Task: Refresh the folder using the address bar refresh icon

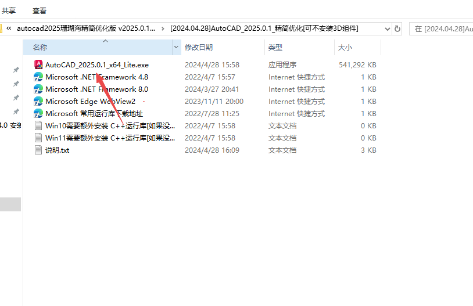Action: pos(397,28)
